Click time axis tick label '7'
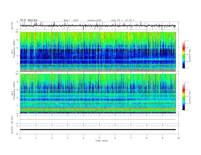Viewport: 201px width, 155px height. [131, 138]
